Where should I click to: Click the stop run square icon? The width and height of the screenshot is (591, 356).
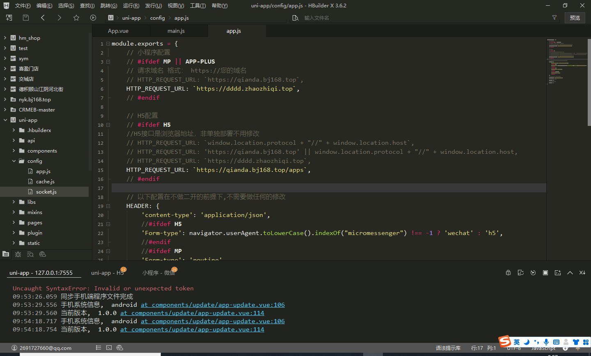tap(545, 273)
